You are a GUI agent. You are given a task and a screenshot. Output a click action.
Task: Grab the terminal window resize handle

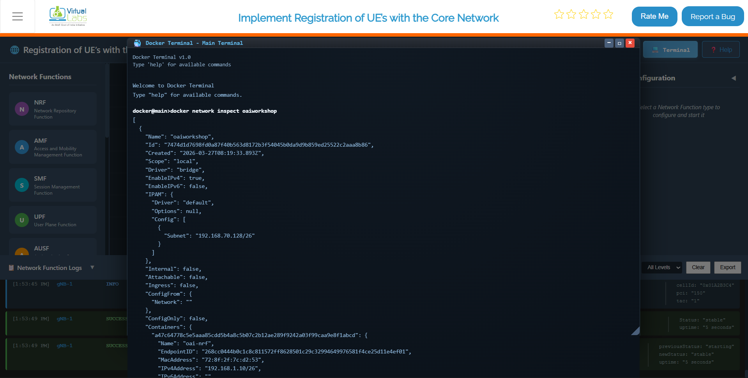coord(636,331)
